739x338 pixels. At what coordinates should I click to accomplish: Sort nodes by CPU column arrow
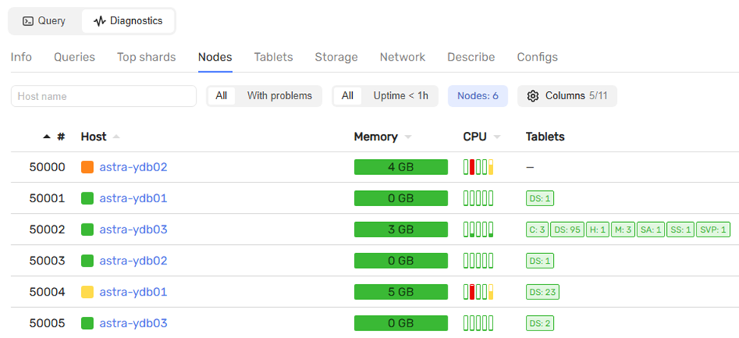(497, 137)
